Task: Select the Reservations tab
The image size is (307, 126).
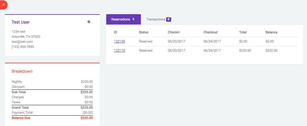Action: point(124,19)
